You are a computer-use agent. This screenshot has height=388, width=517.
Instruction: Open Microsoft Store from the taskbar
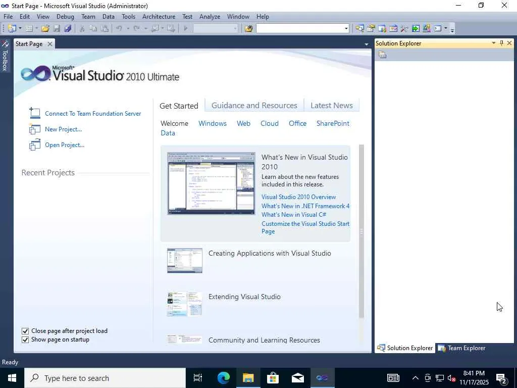[273, 378]
